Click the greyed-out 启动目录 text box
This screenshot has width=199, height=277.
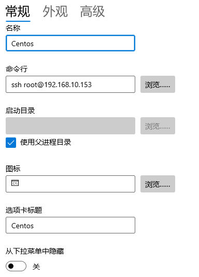70,126
